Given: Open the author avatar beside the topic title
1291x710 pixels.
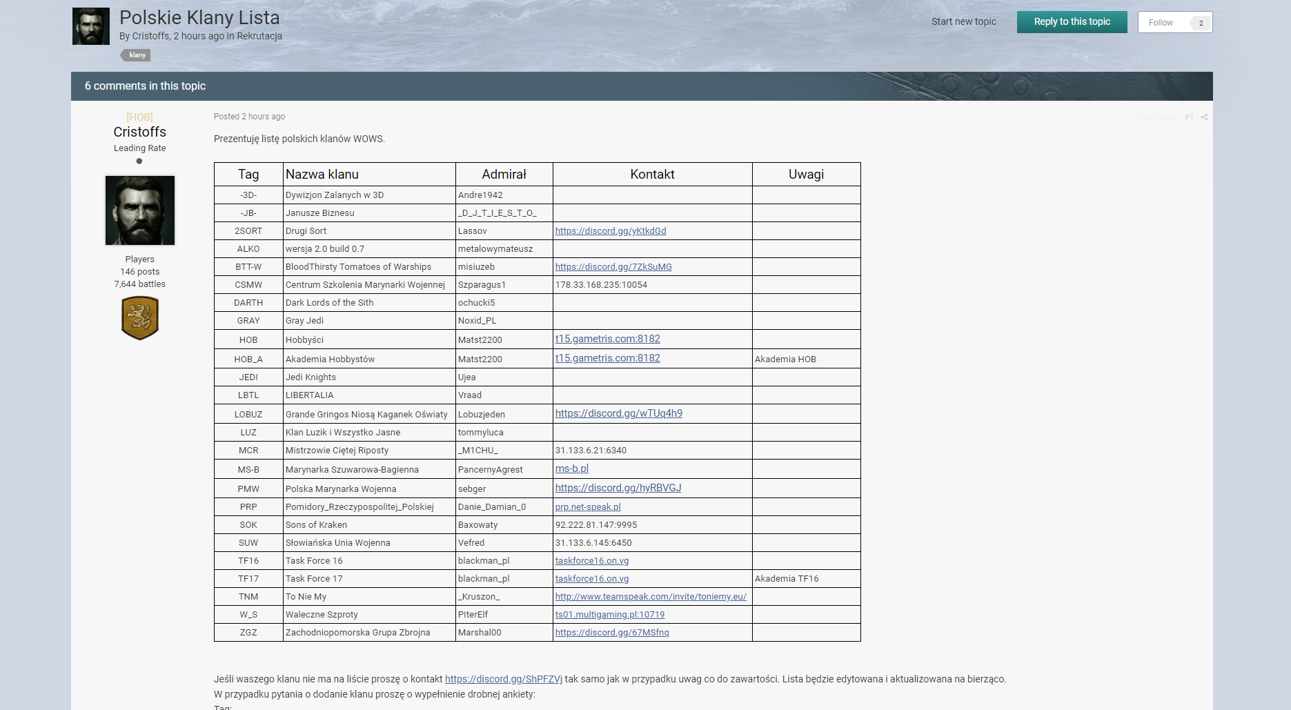Looking at the screenshot, I should click(x=91, y=26).
